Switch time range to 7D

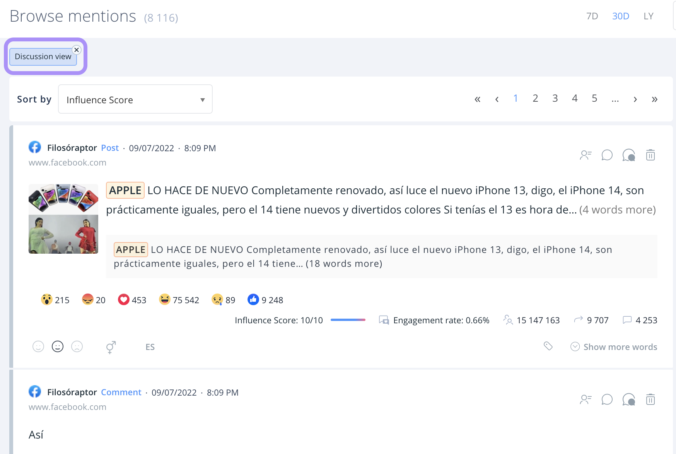592,16
